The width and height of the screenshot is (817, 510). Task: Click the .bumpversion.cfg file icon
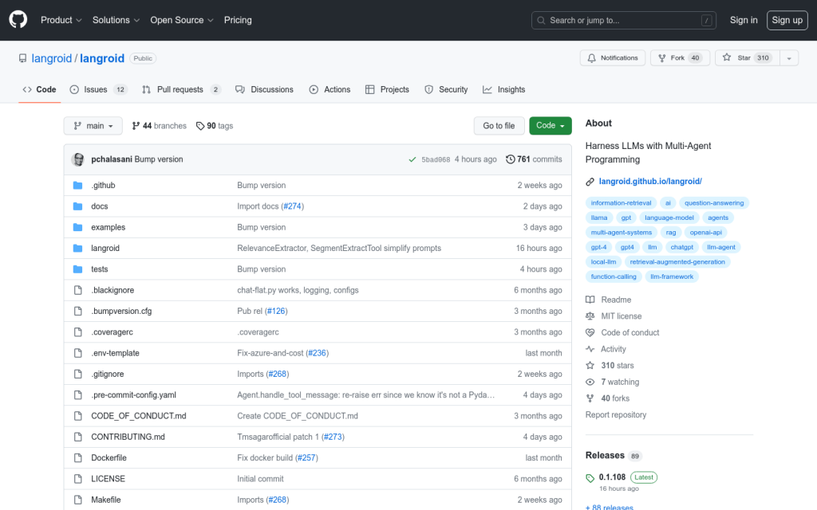coord(77,312)
